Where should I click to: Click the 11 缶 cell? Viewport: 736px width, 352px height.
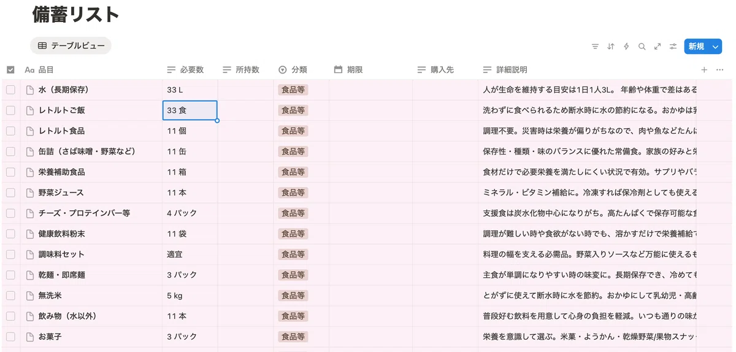[x=190, y=151]
